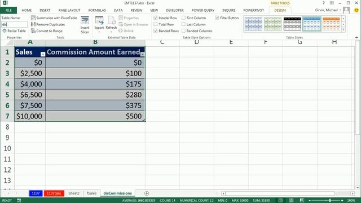Add a new sheet with plus icon

(x=147, y=193)
